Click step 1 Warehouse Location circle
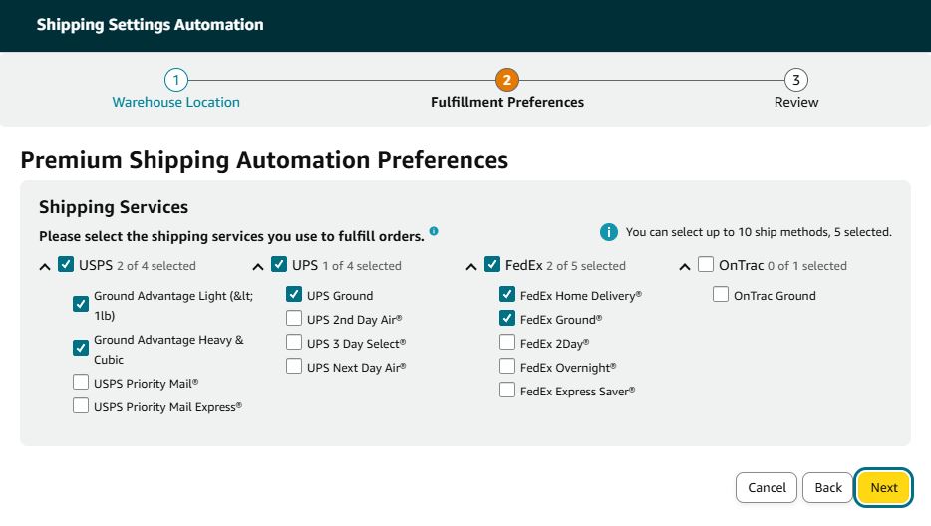This screenshot has width=931, height=526. (176, 80)
